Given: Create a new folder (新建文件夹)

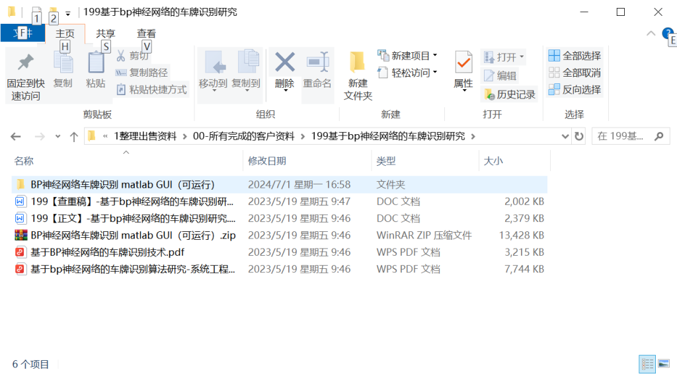Looking at the screenshot, I should pyautogui.click(x=358, y=76).
